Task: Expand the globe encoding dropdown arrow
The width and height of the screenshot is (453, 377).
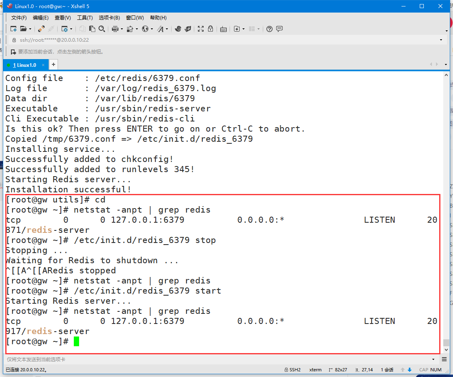Action: pos(152,29)
